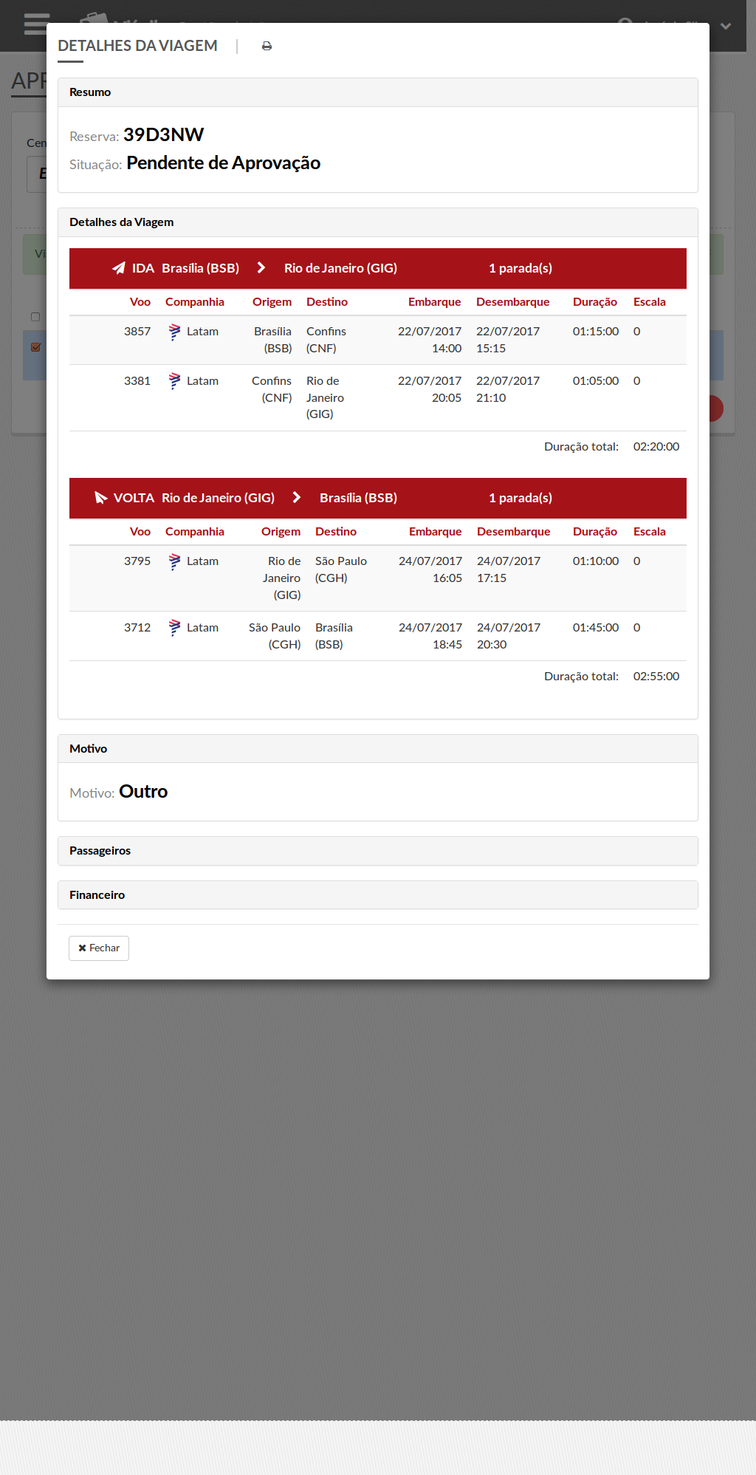Click the print icon beside Detalhes da Viagem
Screen dimensions: 756x1475
(x=267, y=46)
